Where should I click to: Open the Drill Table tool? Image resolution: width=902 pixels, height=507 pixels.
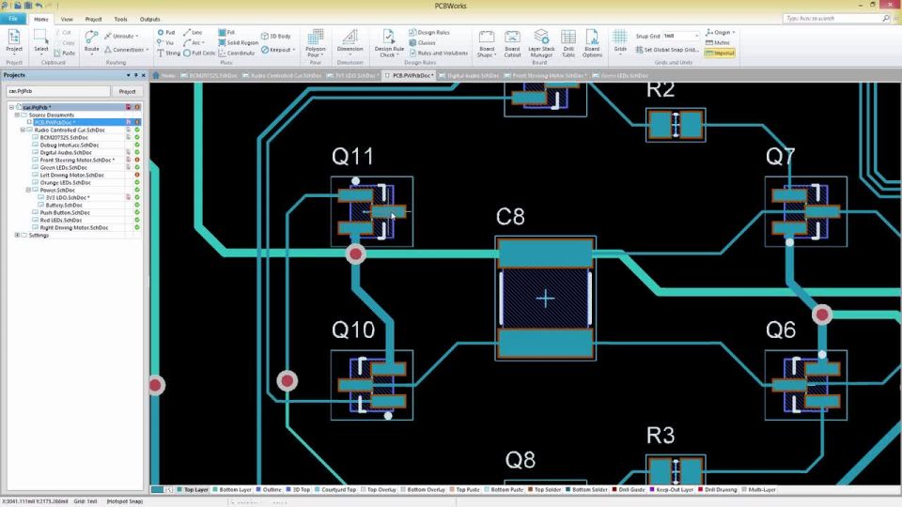coord(568,43)
